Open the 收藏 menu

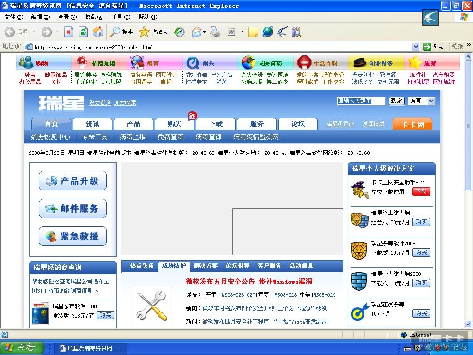pos(94,17)
